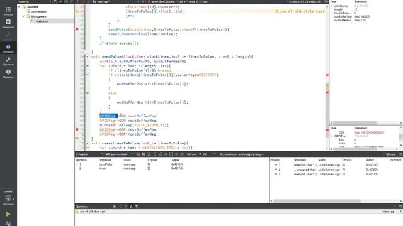This screenshot has height=226, width=403.
Task: Click the Address column header in breakpoints view
Action: point(370,160)
